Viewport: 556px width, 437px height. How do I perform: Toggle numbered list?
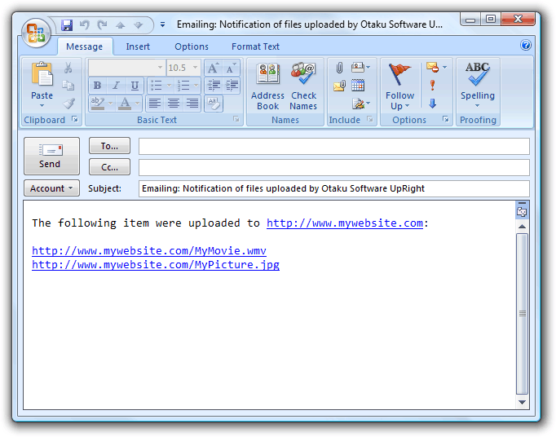pos(183,86)
